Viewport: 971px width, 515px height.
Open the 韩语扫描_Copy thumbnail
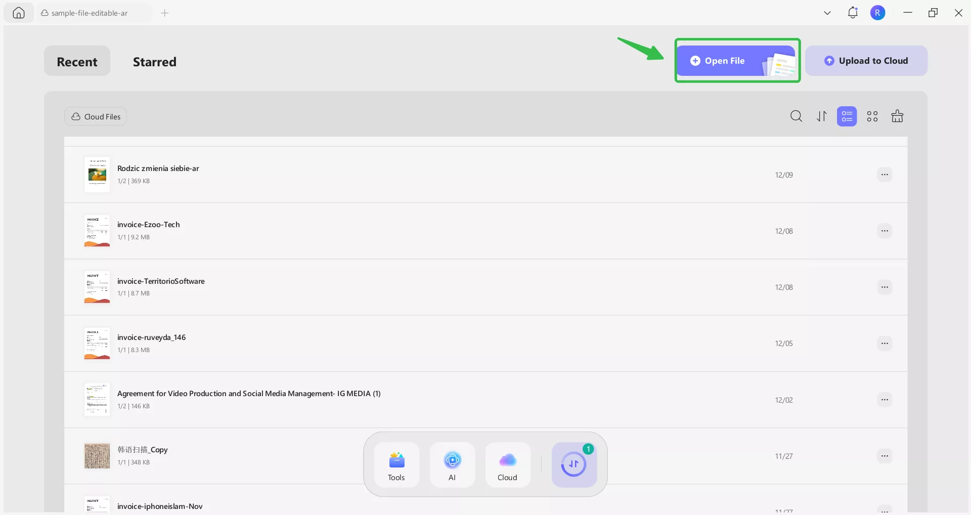coord(97,456)
